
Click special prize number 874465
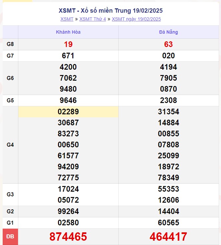coord(68,237)
